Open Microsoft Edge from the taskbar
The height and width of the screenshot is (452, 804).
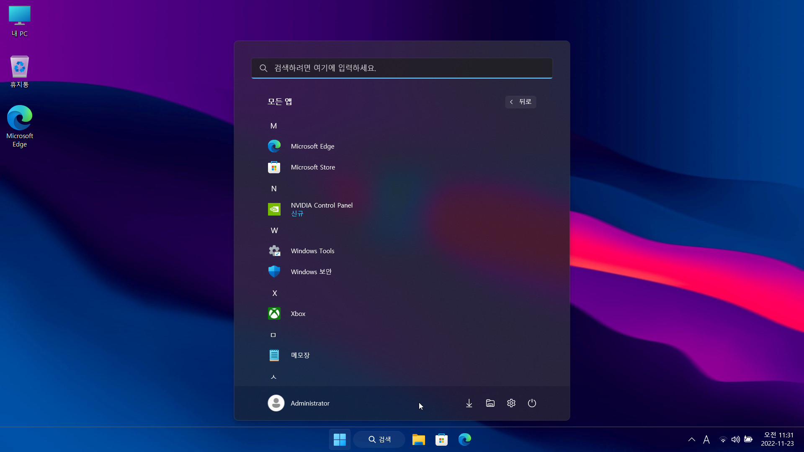pos(465,439)
